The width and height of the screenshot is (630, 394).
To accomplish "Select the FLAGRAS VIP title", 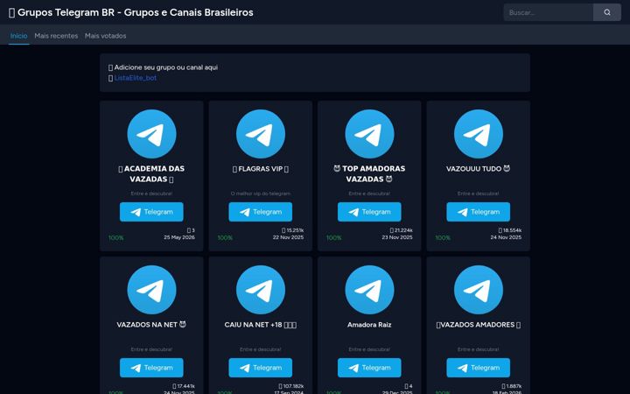I will 261,169.
